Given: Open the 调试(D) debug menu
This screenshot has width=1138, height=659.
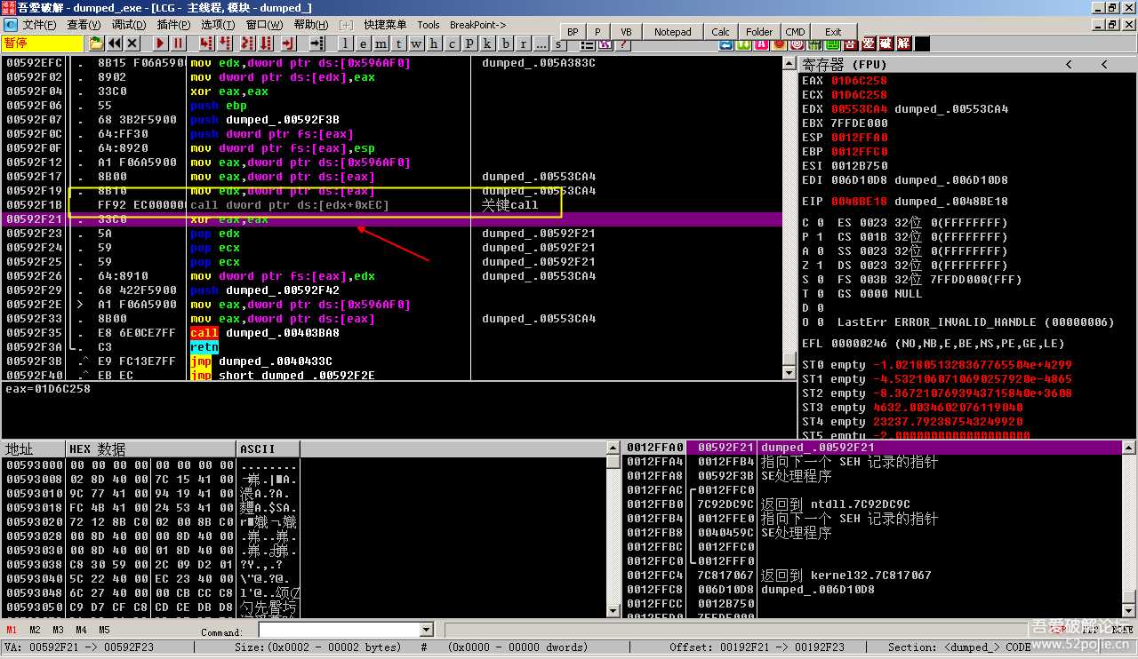Looking at the screenshot, I should [x=128, y=25].
